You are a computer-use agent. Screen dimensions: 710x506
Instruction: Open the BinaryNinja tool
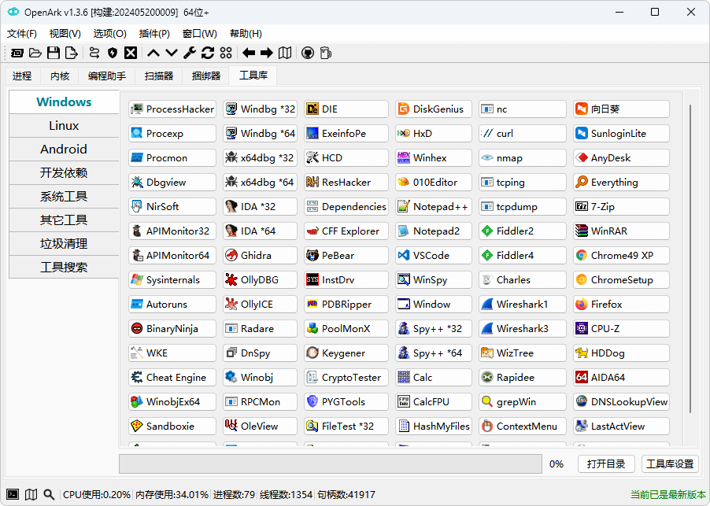(172, 329)
